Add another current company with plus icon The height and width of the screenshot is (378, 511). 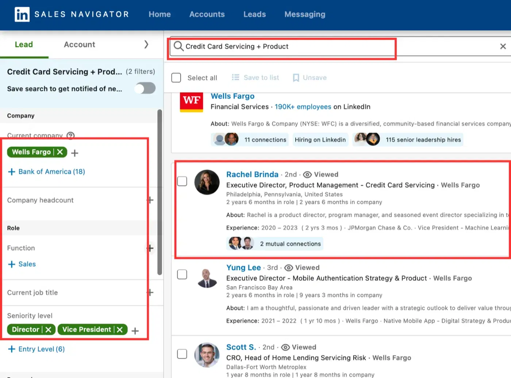tap(75, 153)
